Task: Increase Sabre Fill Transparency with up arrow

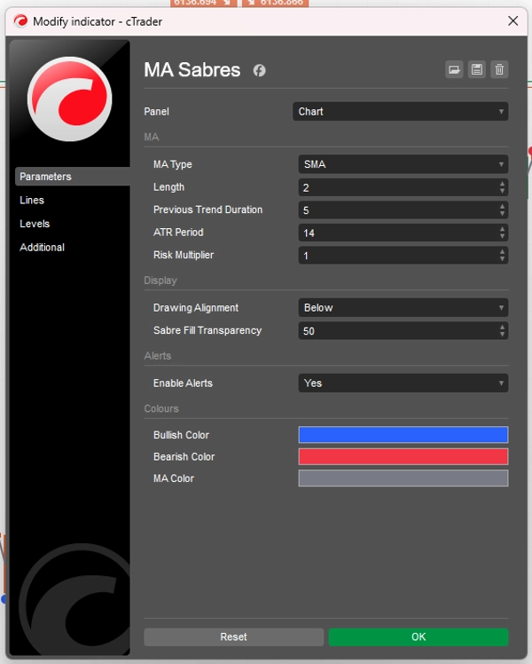Action: [502, 328]
